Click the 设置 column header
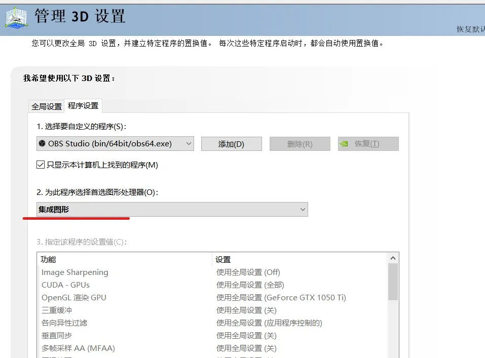Viewport: 485px width, 358px height. click(223, 259)
